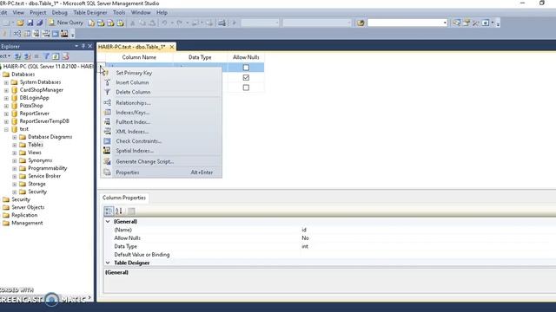The width and height of the screenshot is (556, 312).
Task: Click the Database Engine Query icon beside New Query
Action: point(91,23)
